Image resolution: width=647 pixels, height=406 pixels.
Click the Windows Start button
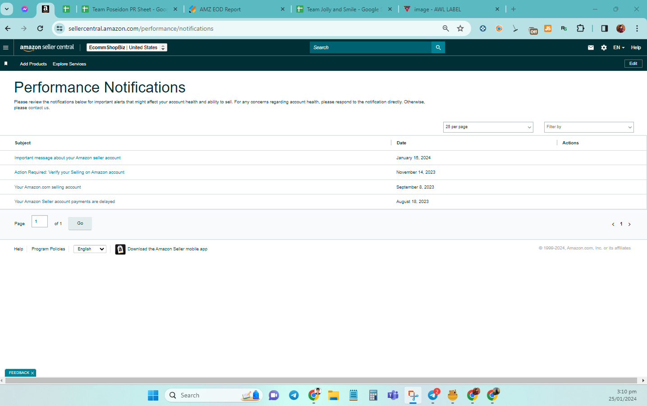(x=153, y=396)
